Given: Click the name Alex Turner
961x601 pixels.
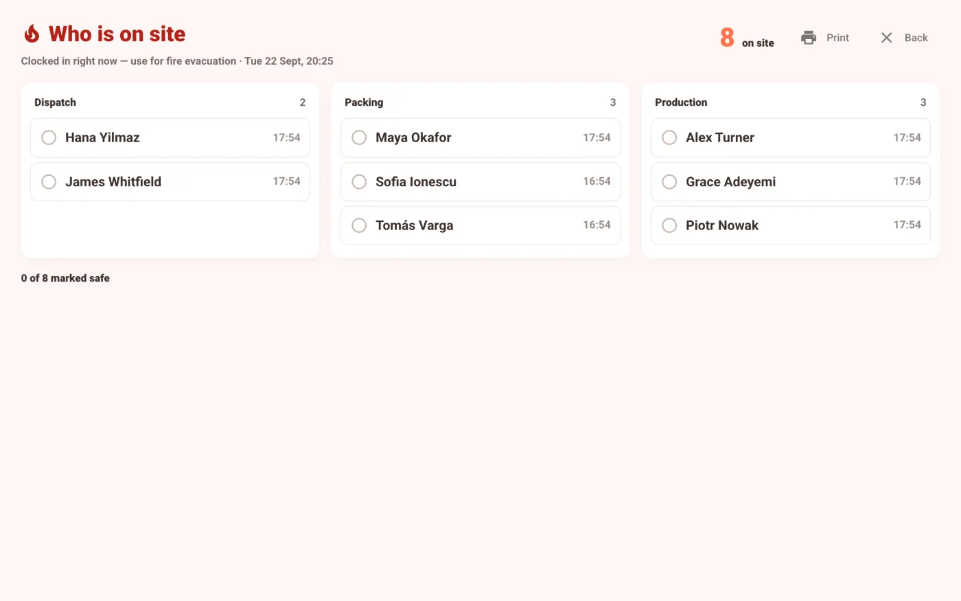Looking at the screenshot, I should point(720,137).
